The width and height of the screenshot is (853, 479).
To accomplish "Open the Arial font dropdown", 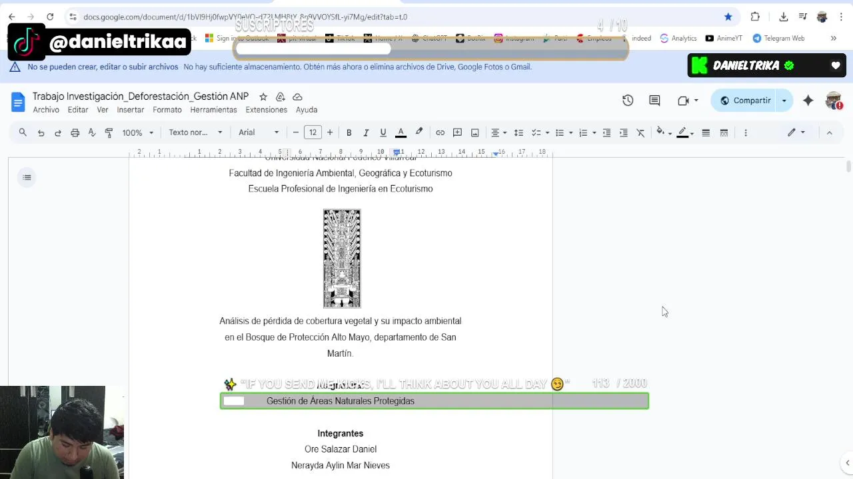I will coord(259,132).
